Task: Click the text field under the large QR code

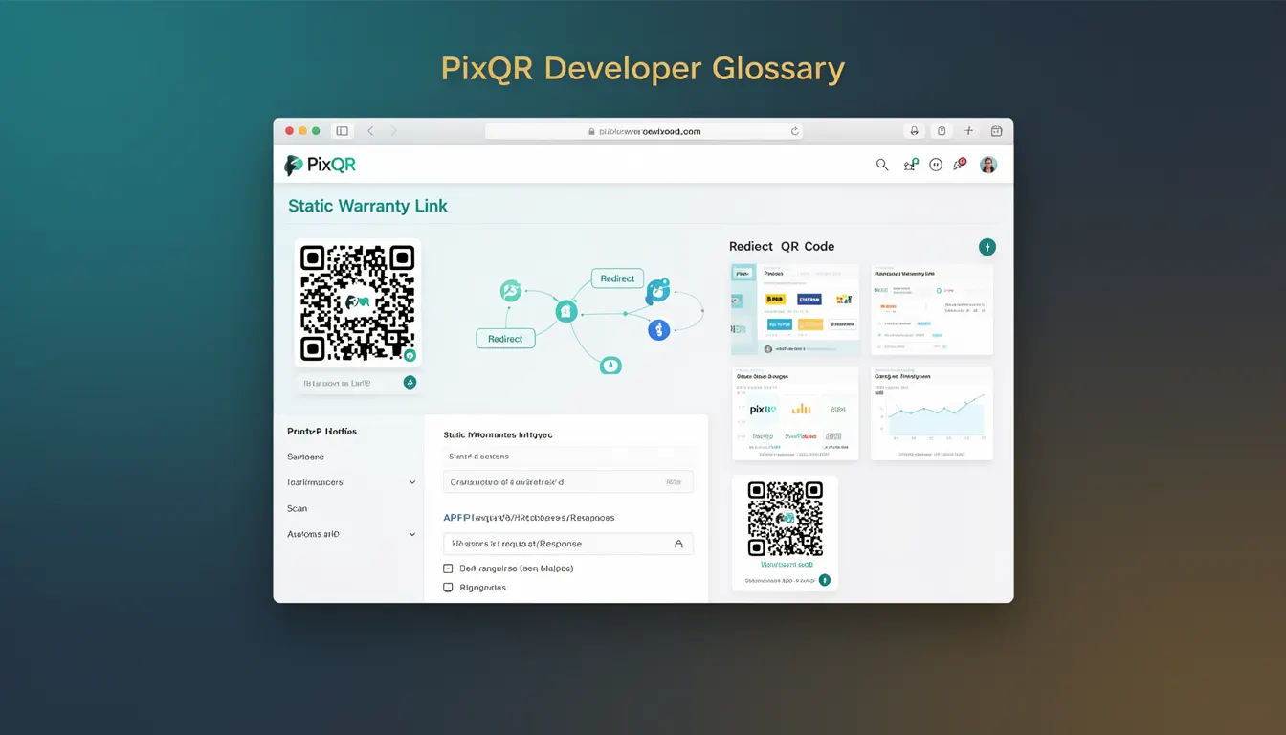Action: point(358,383)
